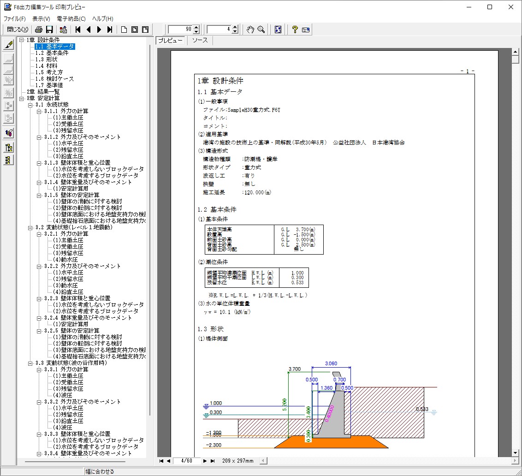Click first page arrow in bottom navigation bar
The width and height of the screenshot is (522, 476).
coord(161,461)
